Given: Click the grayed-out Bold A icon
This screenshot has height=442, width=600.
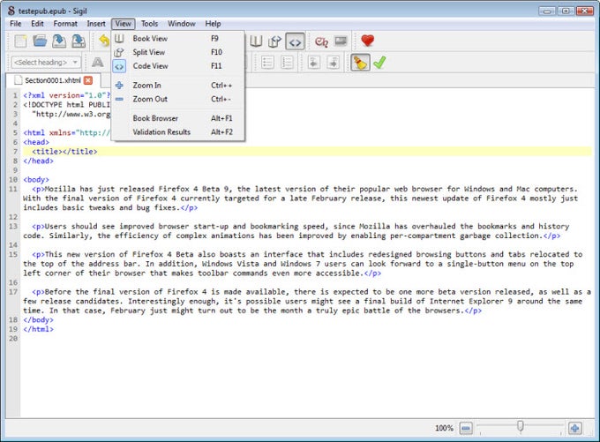Looking at the screenshot, I should [x=98, y=62].
